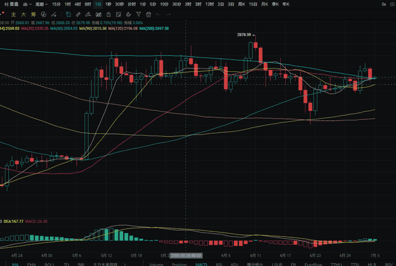This screenshot has height=266, width=396.
Task: Switch to 周K weekly chart
Action: (241, 4)
